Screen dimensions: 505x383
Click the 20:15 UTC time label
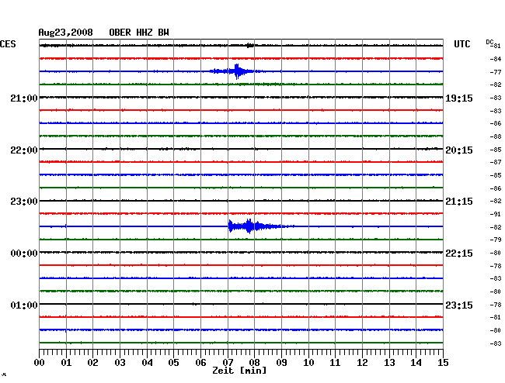(x=459, y=150)
